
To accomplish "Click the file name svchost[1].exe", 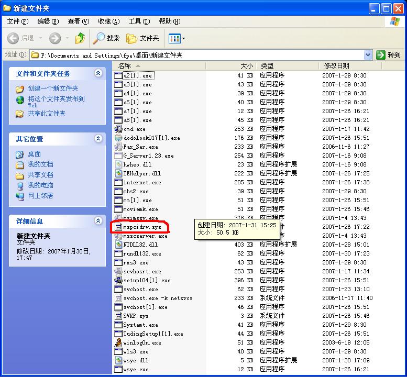I will coord(146,307).
